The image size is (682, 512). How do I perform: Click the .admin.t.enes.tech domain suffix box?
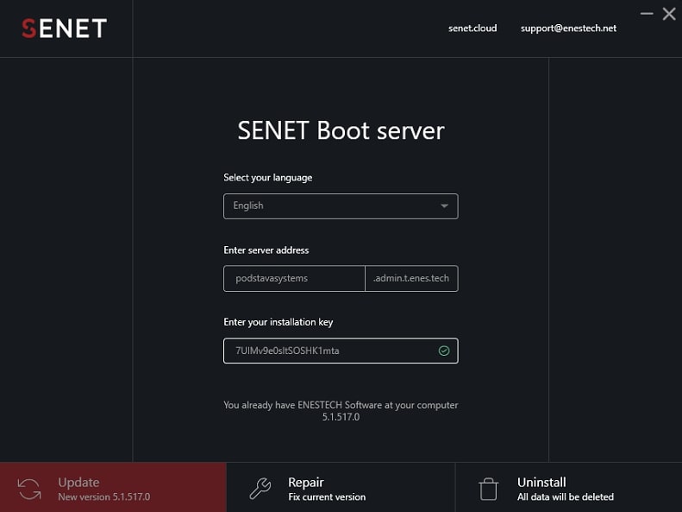point(411,279)
